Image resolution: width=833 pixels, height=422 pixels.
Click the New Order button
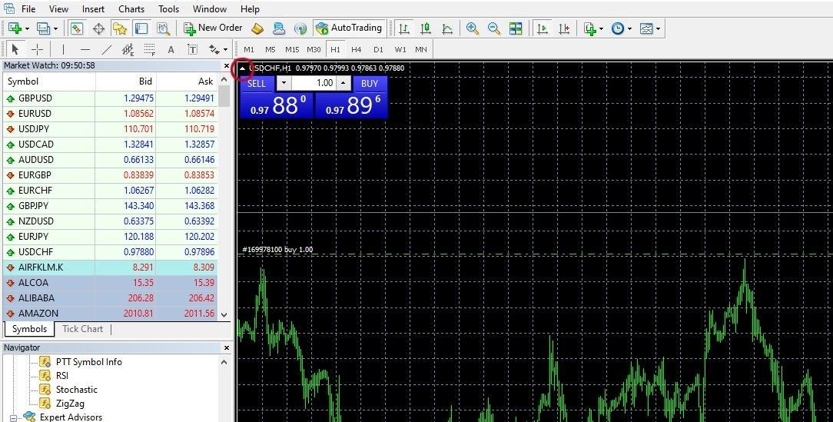[213, 28]
